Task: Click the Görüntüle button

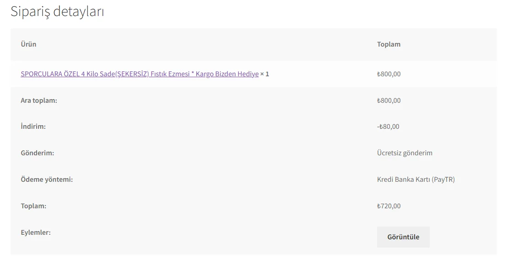Action: click(x=403, y=237)
